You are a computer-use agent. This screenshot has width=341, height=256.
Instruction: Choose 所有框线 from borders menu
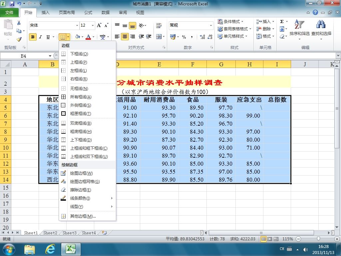(x=87, y=97)
